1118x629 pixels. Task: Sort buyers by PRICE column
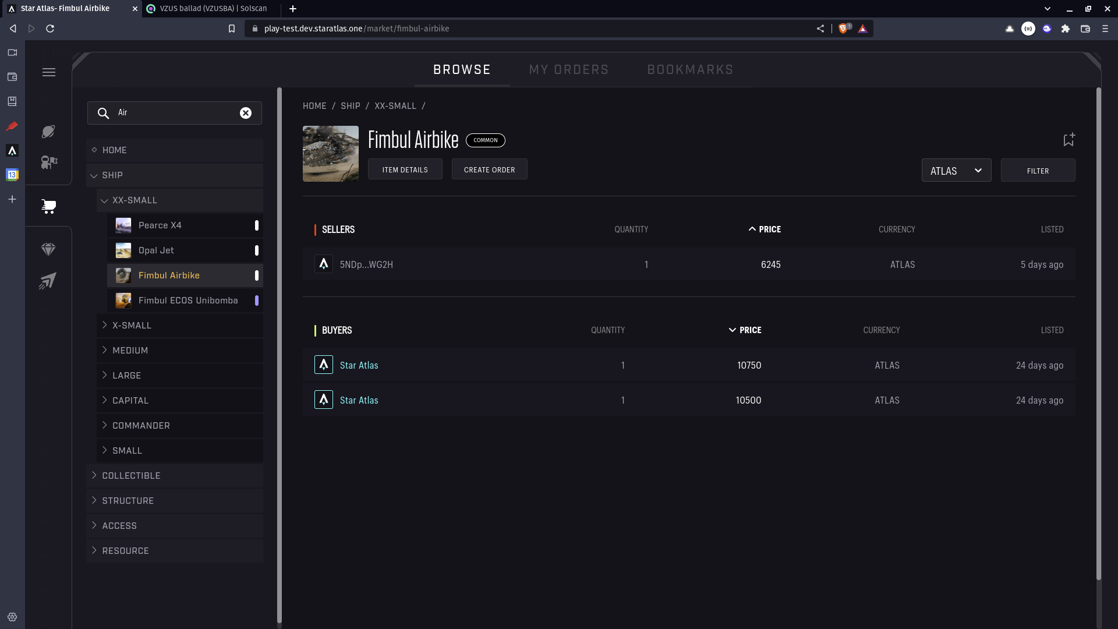[x=745, y=330]
